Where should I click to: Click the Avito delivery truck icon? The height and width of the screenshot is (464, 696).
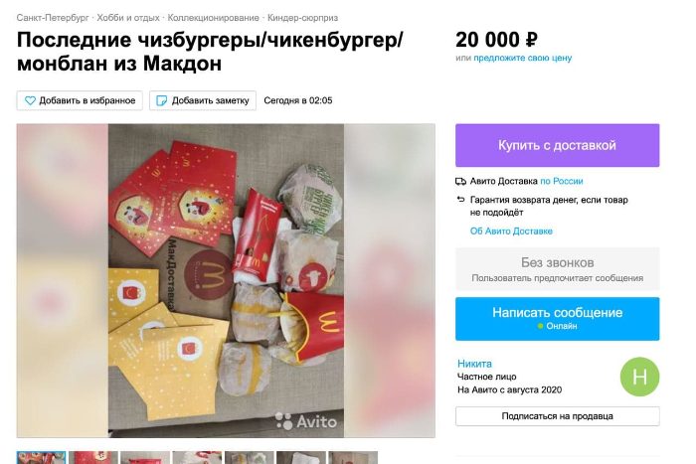coord(460,181)
